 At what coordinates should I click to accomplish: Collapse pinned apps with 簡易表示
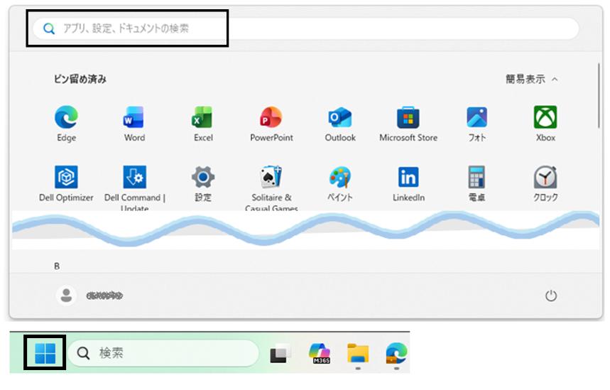tap(531, 79)
